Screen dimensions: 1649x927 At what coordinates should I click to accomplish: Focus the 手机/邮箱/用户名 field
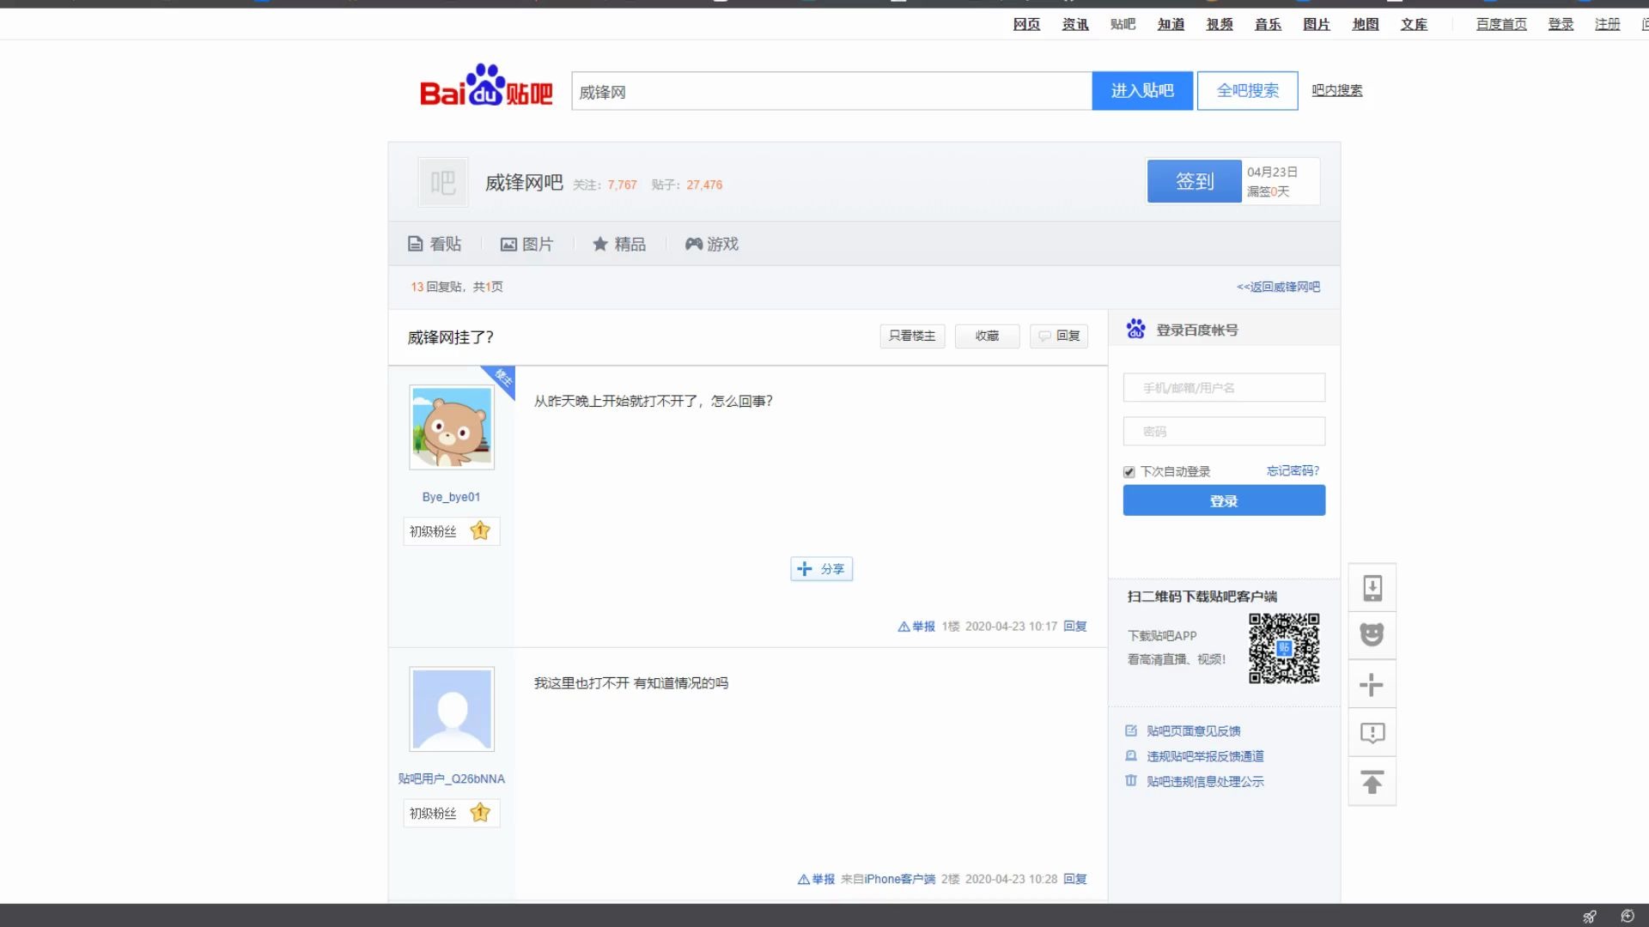[x=1224, y=387]
